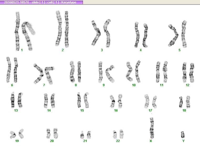This screenshot has height=152, width=200.
Task: Click the green label "16"
Action: (x=116, y=110)
